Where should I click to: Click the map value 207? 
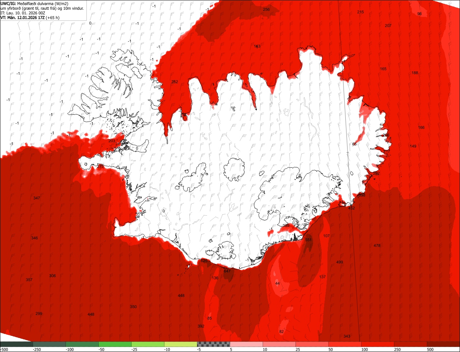[388, 26]
